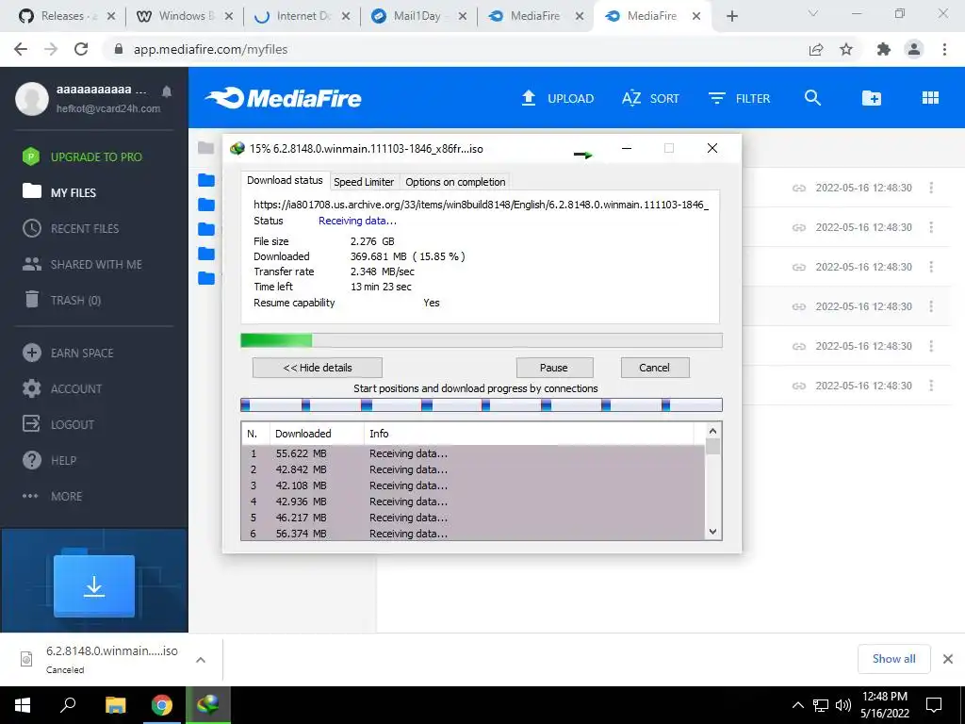Open Earn Space in sidebar

coord(68,353)
